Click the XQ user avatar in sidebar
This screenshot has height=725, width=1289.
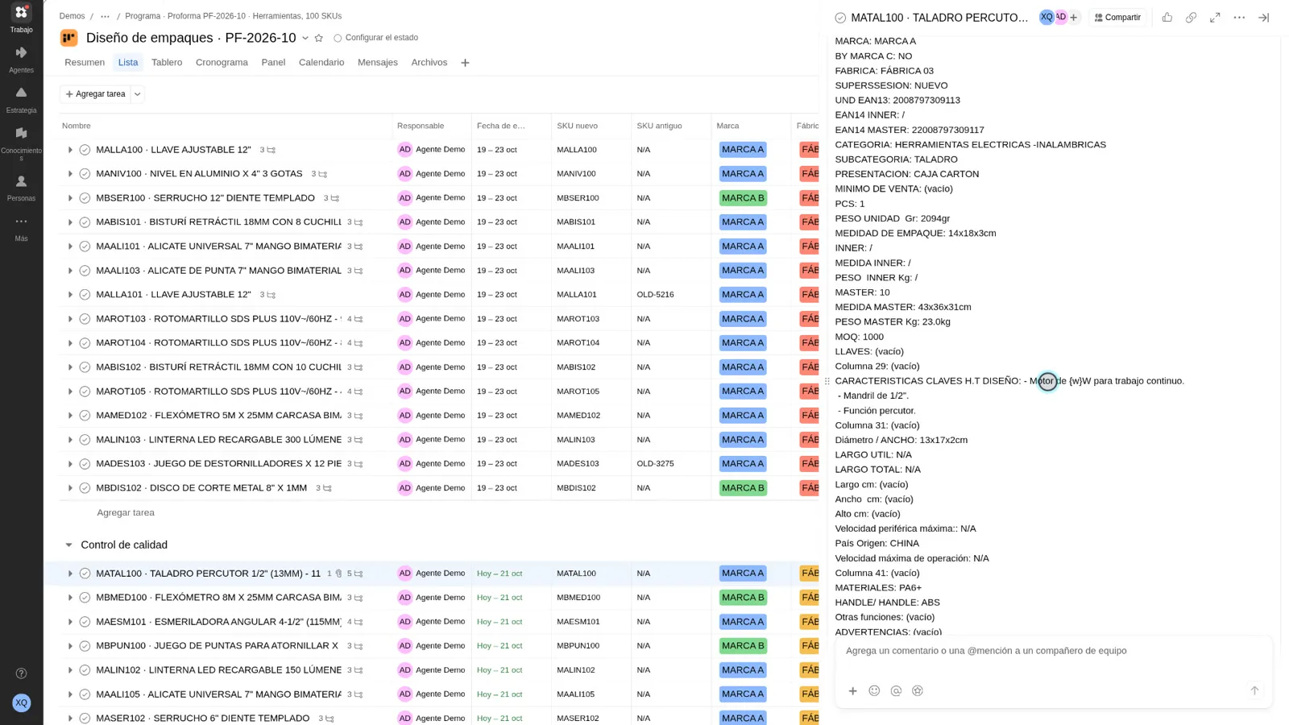tap(22, 702)
